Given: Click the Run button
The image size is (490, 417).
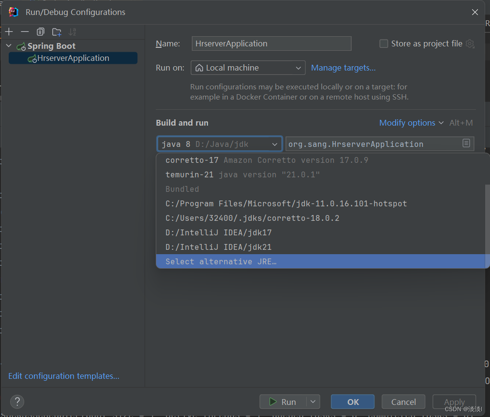Looking at the screenshot, I should (x=285, y=402).
